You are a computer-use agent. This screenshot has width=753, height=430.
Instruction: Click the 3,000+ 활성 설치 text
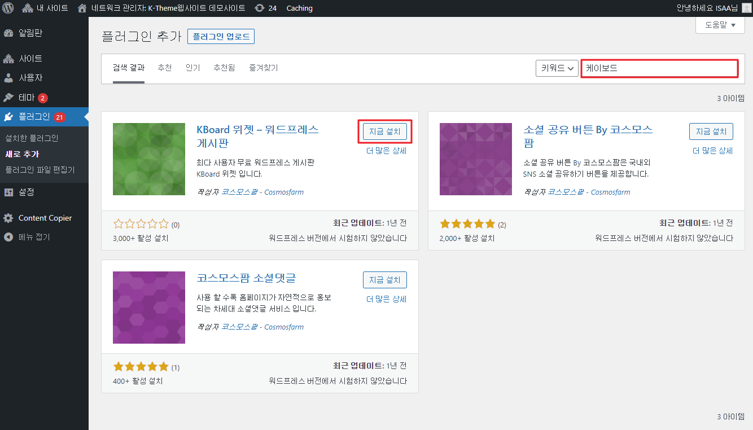(x=141, y=238)
